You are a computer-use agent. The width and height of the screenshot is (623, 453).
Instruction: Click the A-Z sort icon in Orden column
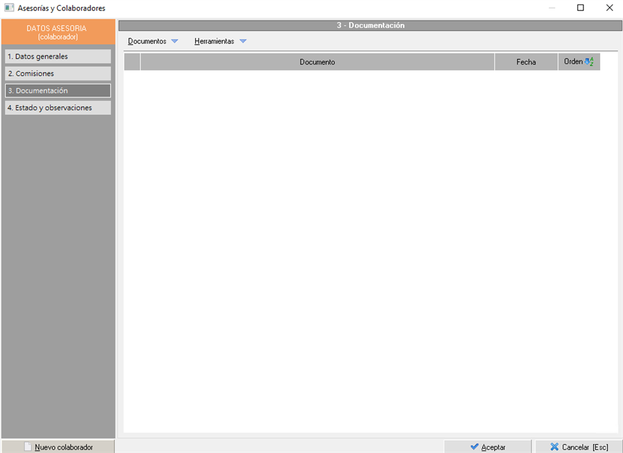pyautogui.click(x=589, y=62)
